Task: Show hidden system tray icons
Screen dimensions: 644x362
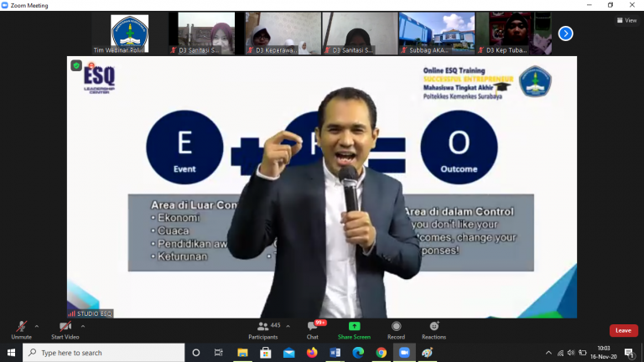Action: [x=548, y=353]
